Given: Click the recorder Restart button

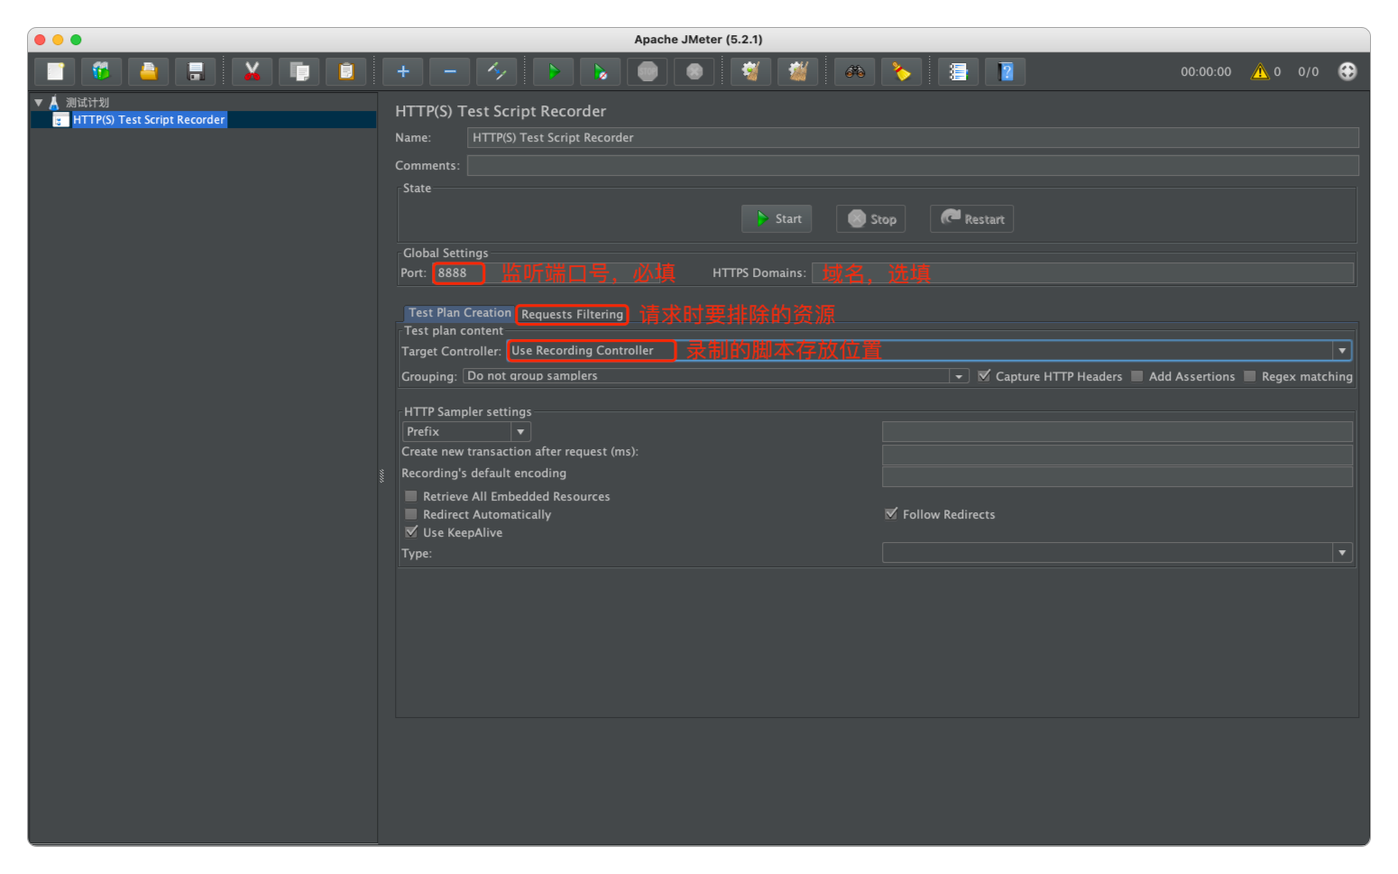Looking at the screenshot, I should pyautogui.click(x=971, y=219).
